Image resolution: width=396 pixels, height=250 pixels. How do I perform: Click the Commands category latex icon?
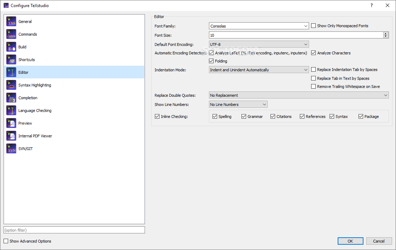[11, 34]
